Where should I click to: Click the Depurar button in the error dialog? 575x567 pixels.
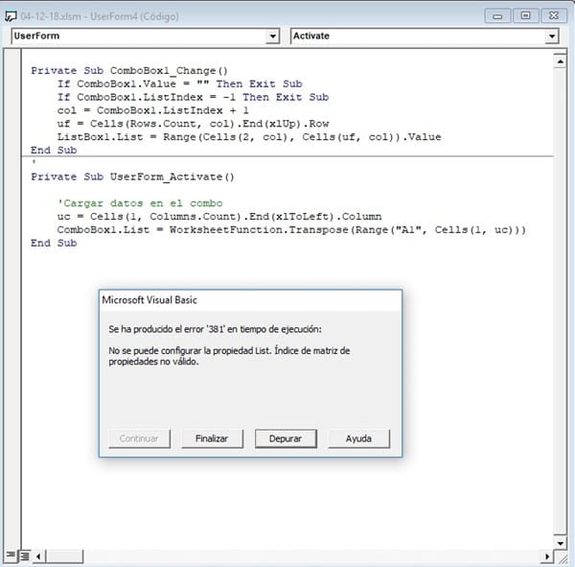[x=286, y=438]
